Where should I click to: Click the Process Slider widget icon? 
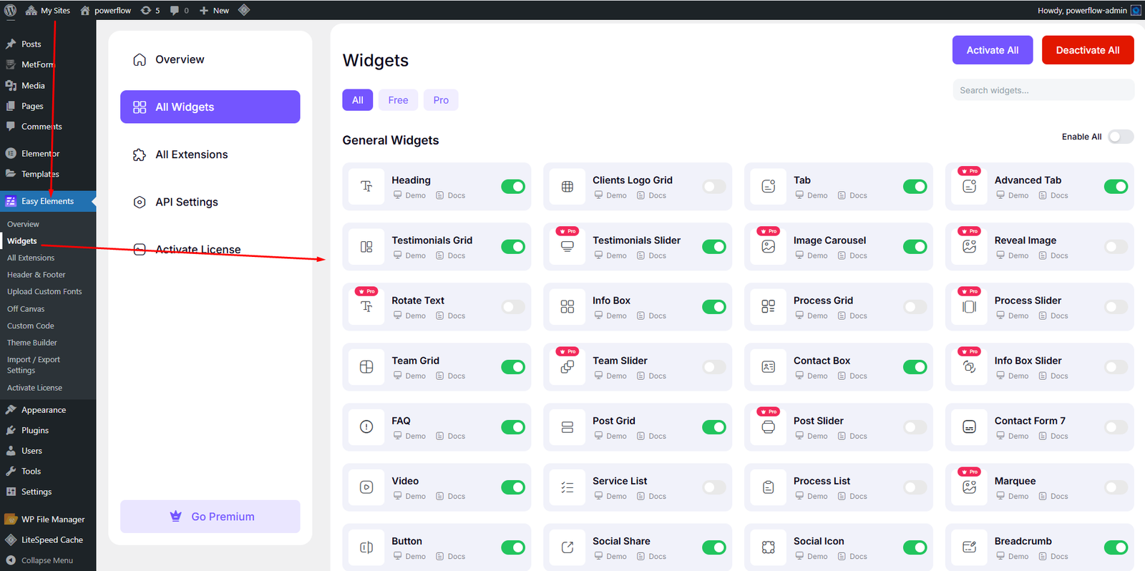[x=970, y=307]
